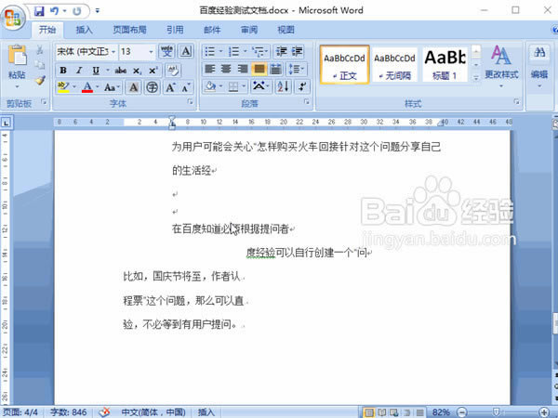This screenshot has width=558, height=418.
Task: Toggle justify alignment
Action: click(x=259, y=69)
